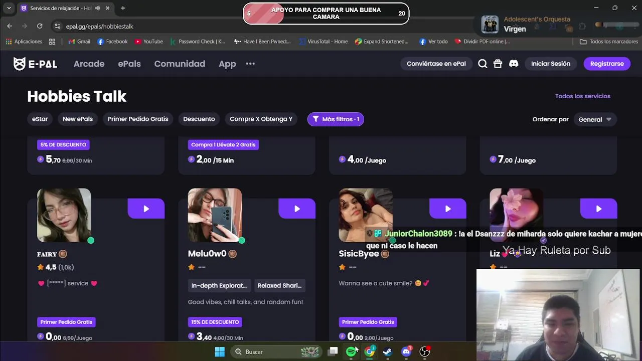This screenshot has height=361, width=642.
Task: Open the YouTube bookmark
Action: (x=149, y=42)
